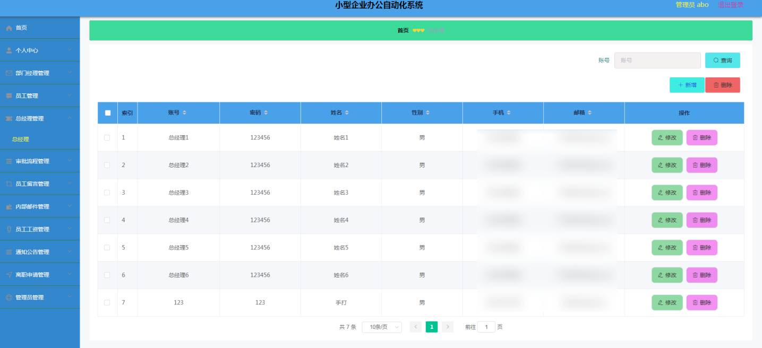Screen dimensions: 762x348
Task: Open the 通知公告管理 menu
Action: click(x=40, y=252)
